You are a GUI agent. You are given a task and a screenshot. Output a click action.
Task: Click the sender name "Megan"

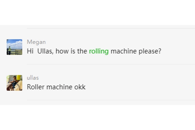tap(36, 42)
